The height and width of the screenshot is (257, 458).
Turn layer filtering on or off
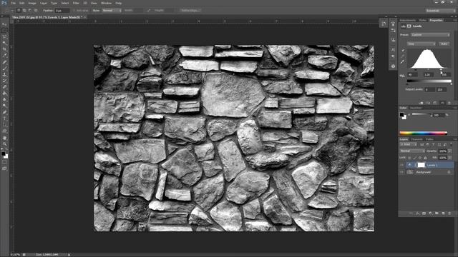pos(451,144)
